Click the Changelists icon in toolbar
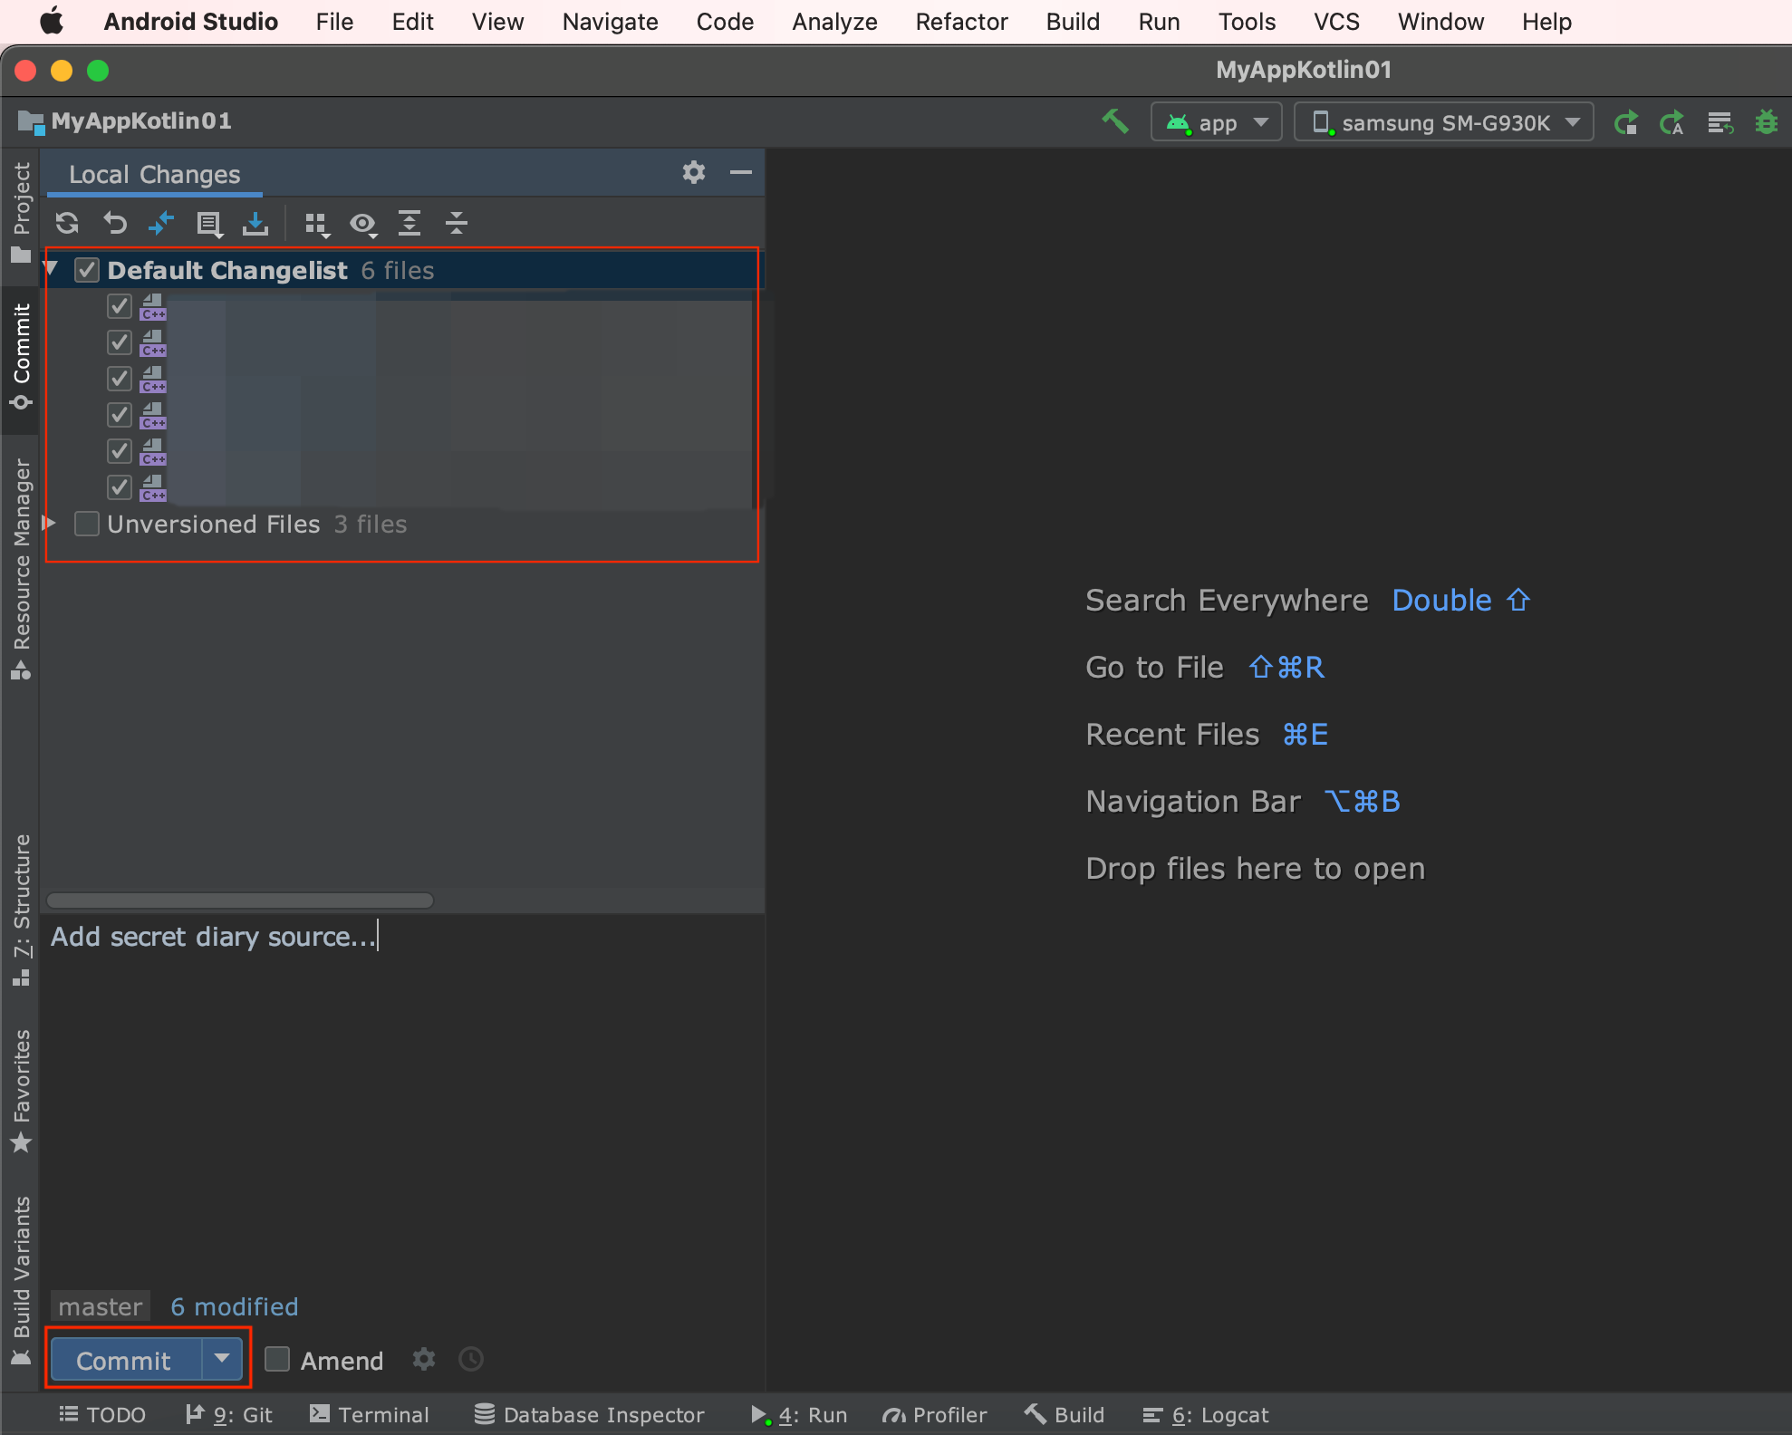The height and width of the screenshot is (1435, 1792). click(209, 223)
